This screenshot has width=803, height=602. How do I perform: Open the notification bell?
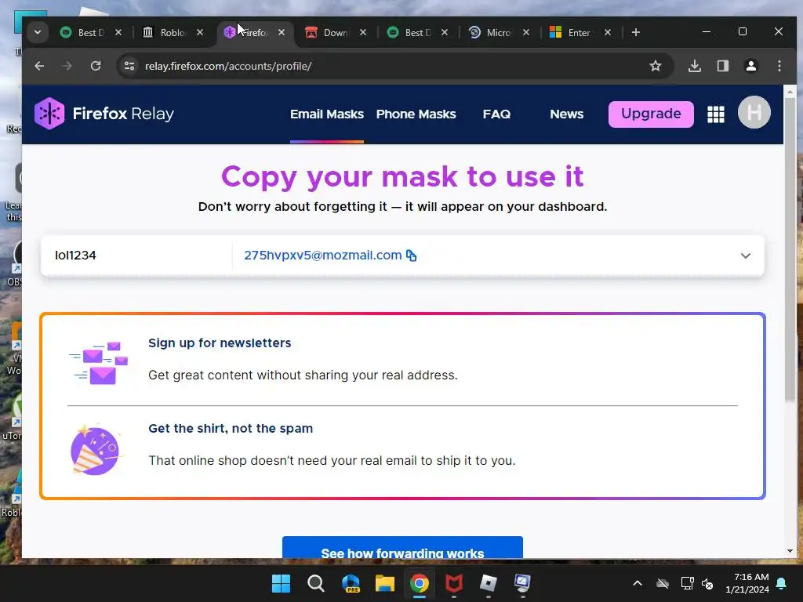pyautogui.click(x=782, y=583)
